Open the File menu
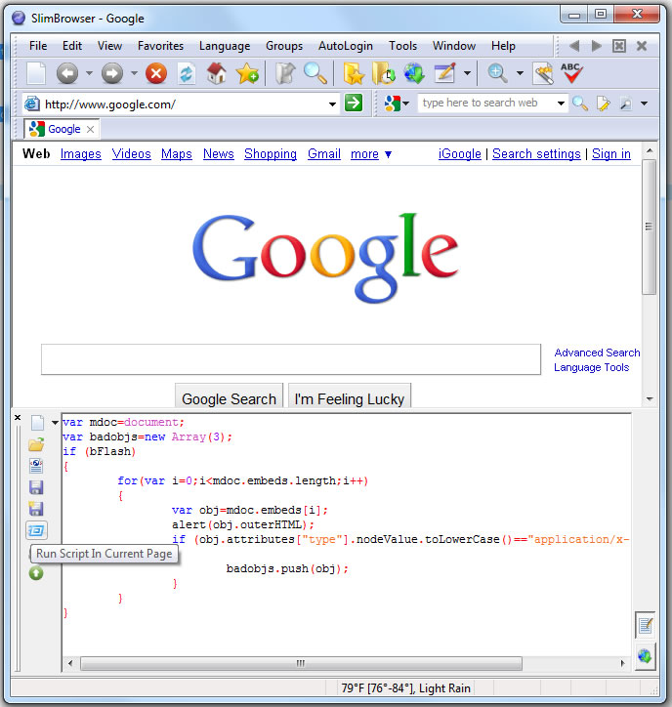The height and width of the screenshot is (707, 672). [38, 46]
